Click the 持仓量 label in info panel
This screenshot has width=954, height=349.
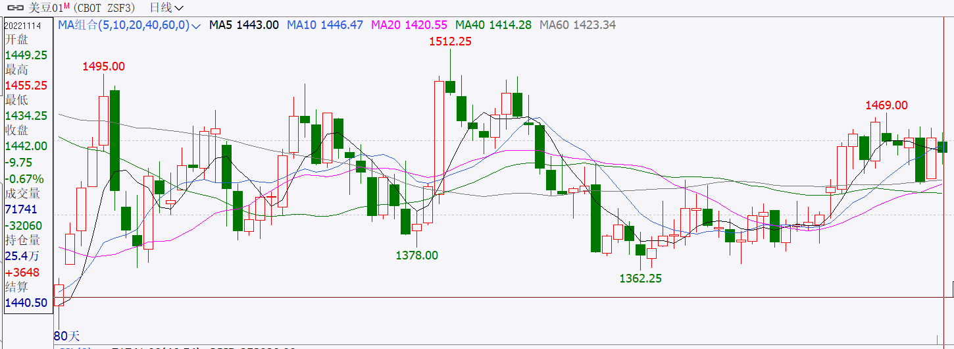tap(23, 240)
